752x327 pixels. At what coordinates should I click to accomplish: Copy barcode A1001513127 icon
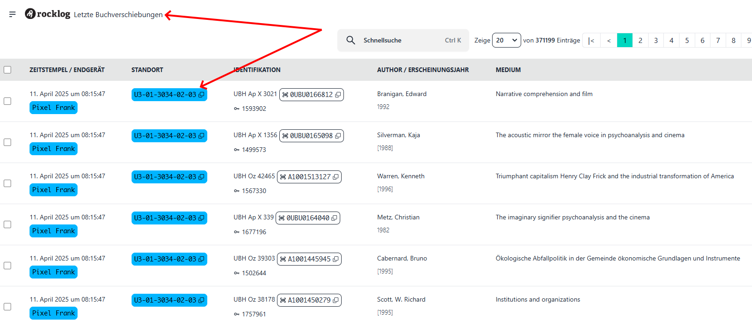(336, 177)
